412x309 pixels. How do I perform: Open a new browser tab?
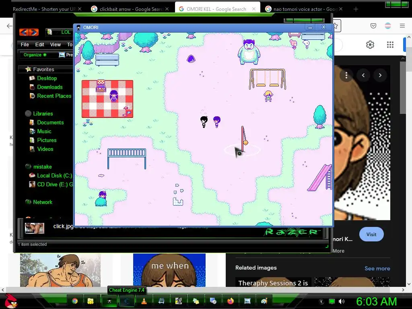[x=356, y=9]
